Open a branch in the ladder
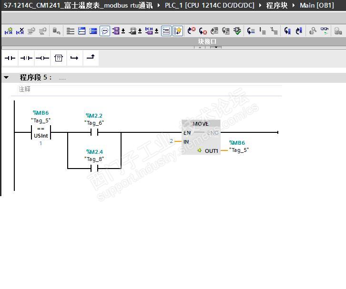Viewport: 346px width, 289px height. (x=74, y=58)
